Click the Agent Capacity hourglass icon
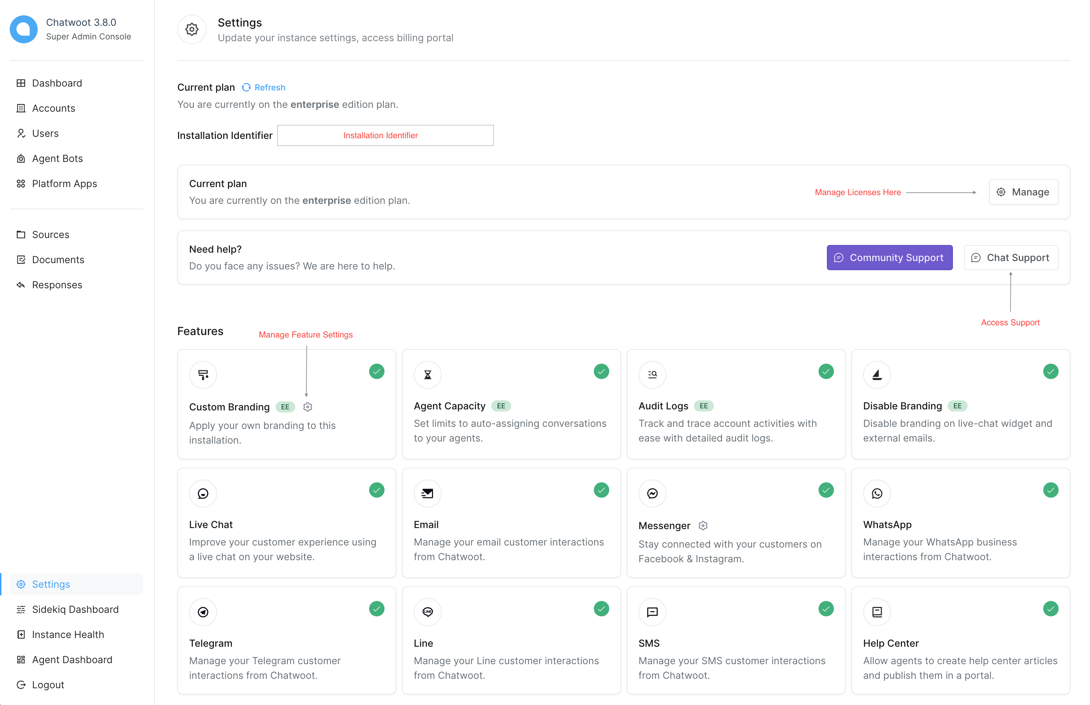1090x705 pixels. coord(427,375)
